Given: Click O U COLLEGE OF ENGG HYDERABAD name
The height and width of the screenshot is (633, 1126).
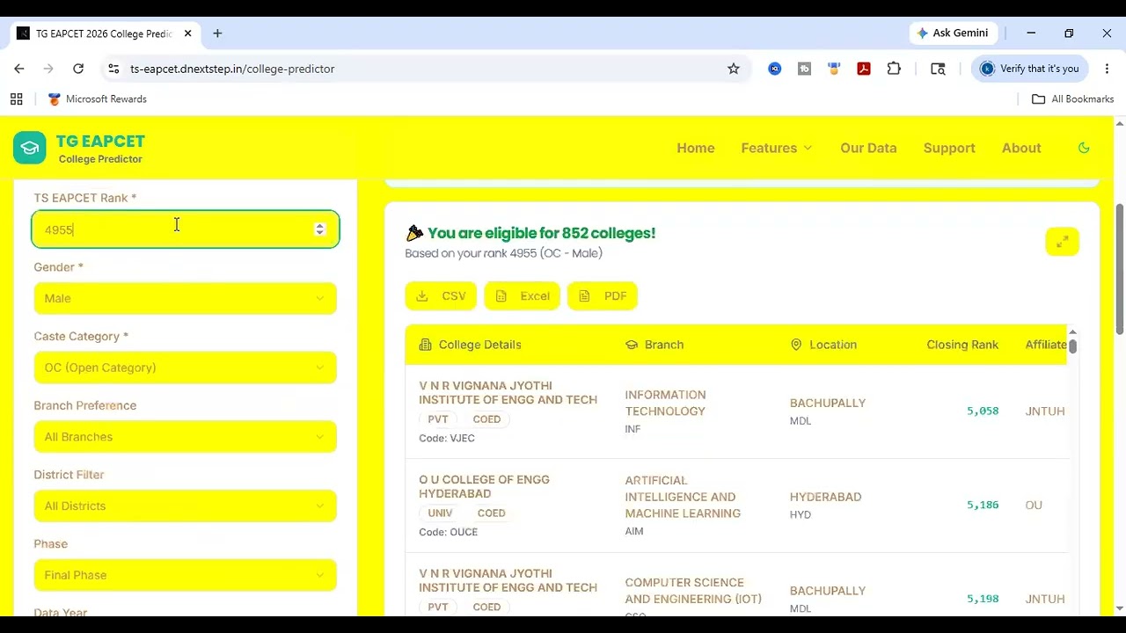Looking at the screenshot, I should 484,486.
